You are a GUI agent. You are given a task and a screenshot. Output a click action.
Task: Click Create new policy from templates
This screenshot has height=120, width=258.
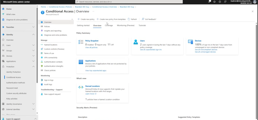(x=111, y=19)
